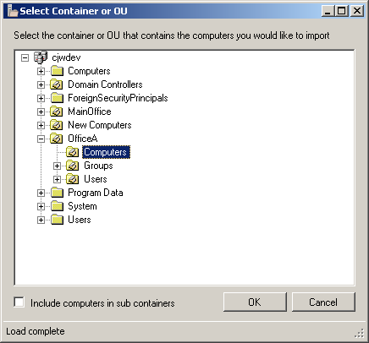
Task: Click the Program Data folder icon
Action: (58, 193)
